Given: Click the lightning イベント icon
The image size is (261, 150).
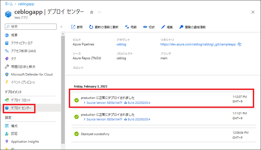Looking at the screenshot, I should click(7, 82).
